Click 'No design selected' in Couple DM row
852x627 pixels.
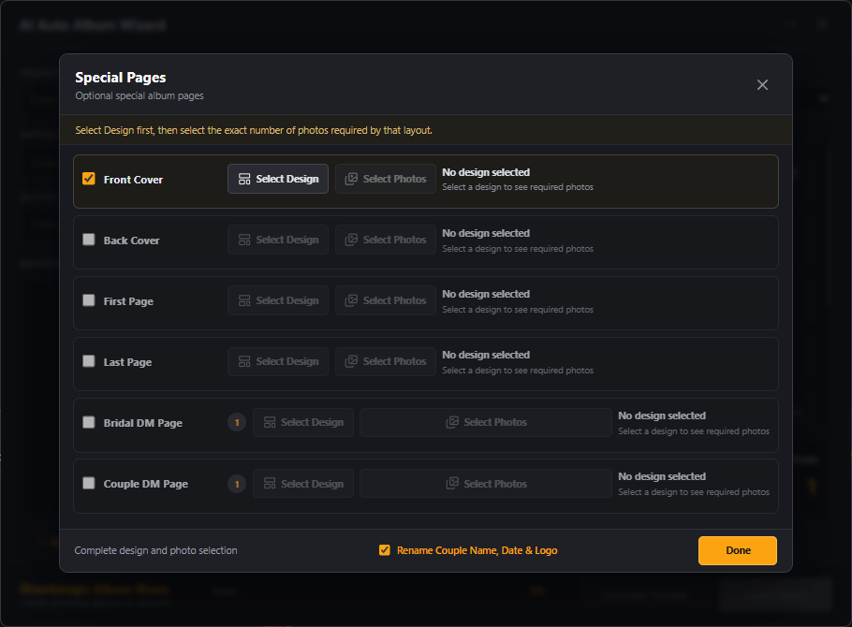(662, 476)
